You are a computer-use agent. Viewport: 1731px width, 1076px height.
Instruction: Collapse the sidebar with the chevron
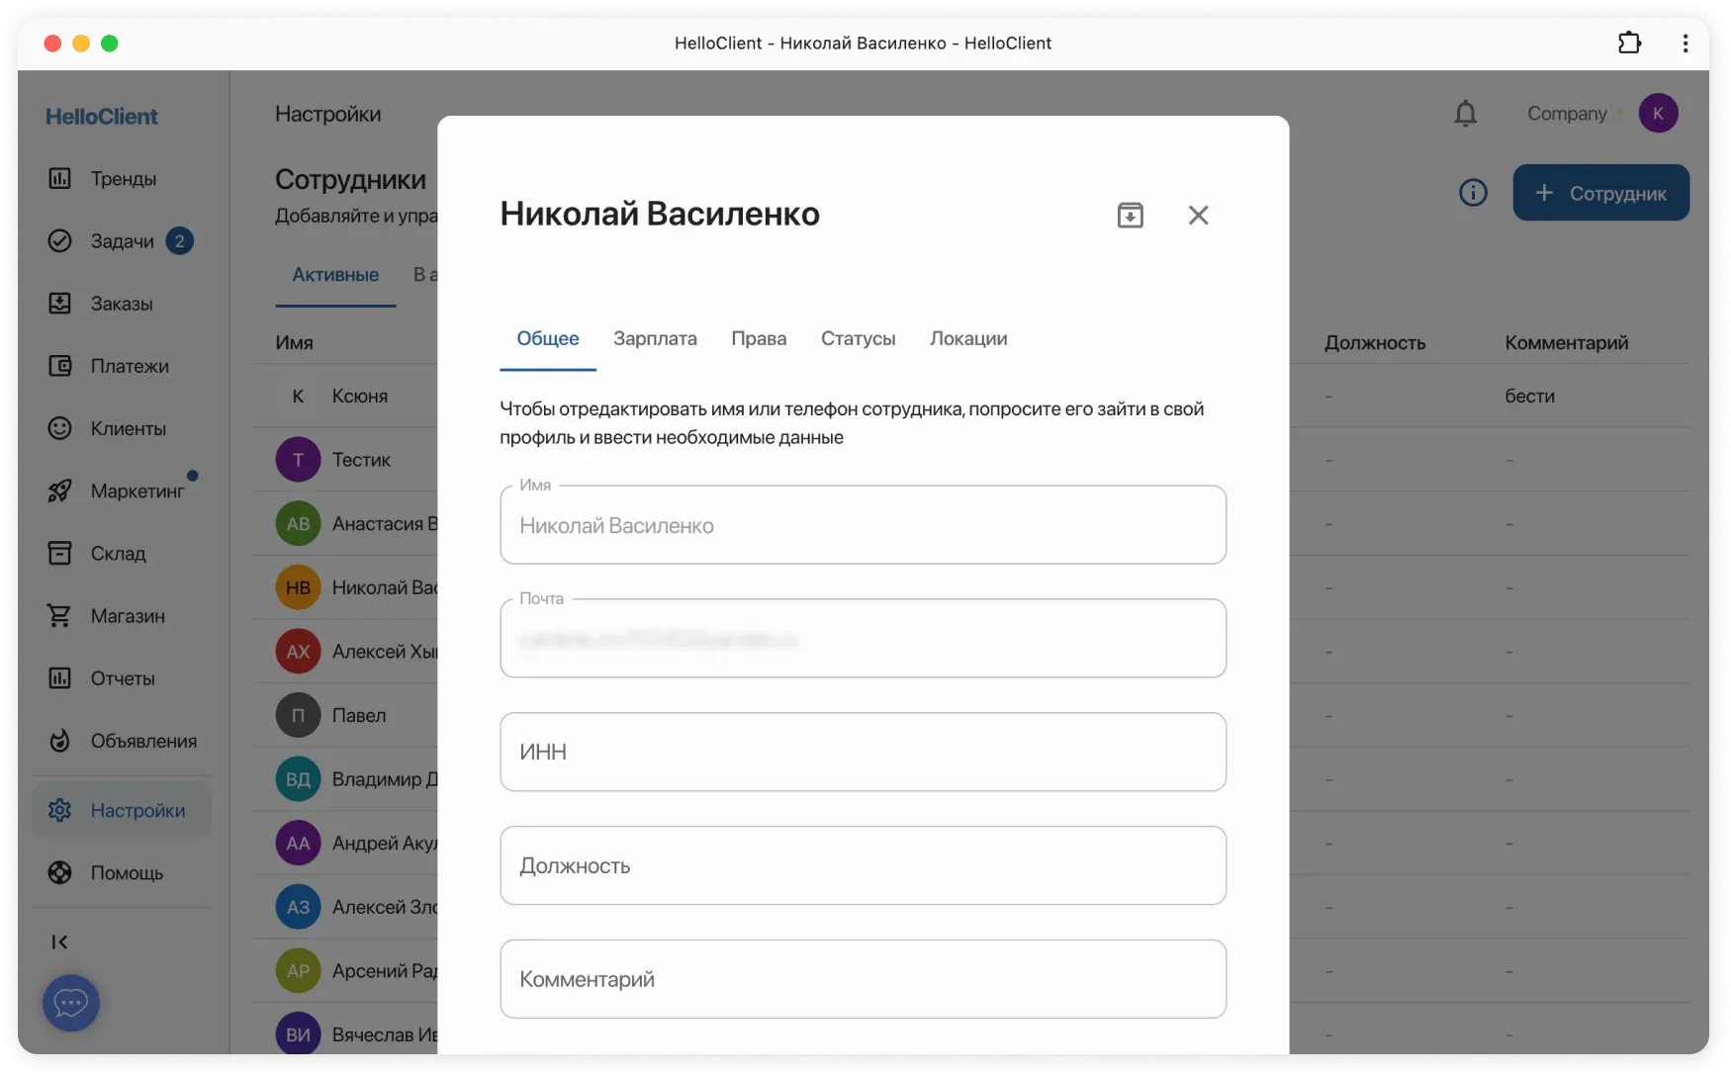(59, 941)
